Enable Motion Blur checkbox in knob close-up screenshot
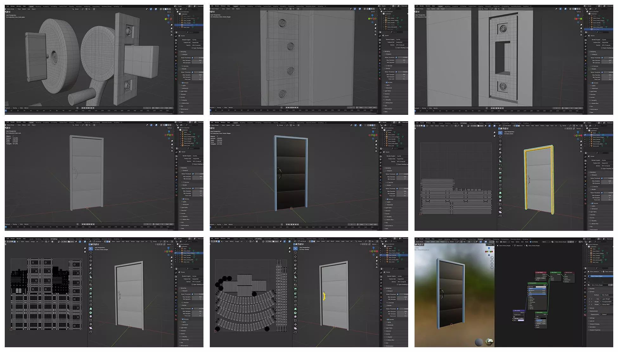Image resolution: width=618 pixels, height=352 pixels. click(x=181, y=103)
